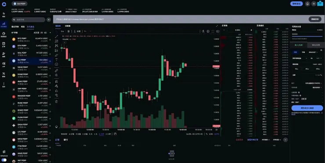Clear the market search with X button
Screen dimensions: 325x163
(48, 20)
